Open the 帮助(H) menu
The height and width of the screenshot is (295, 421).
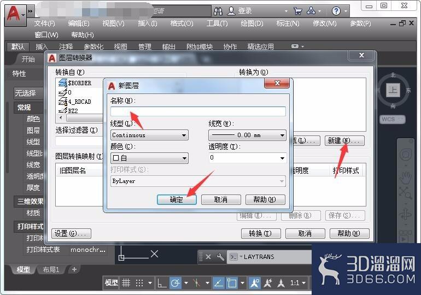click(83, 35)
